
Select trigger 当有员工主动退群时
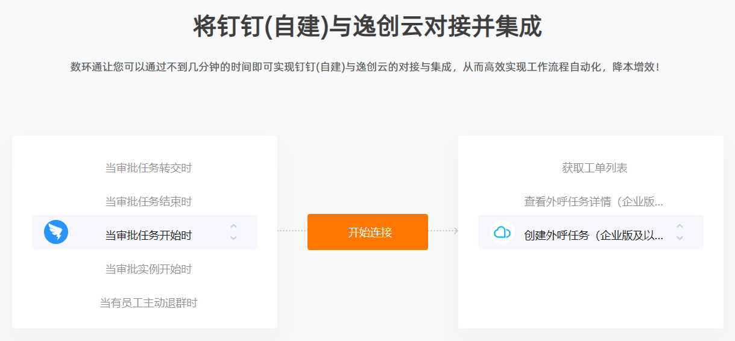tap(148, 303)
